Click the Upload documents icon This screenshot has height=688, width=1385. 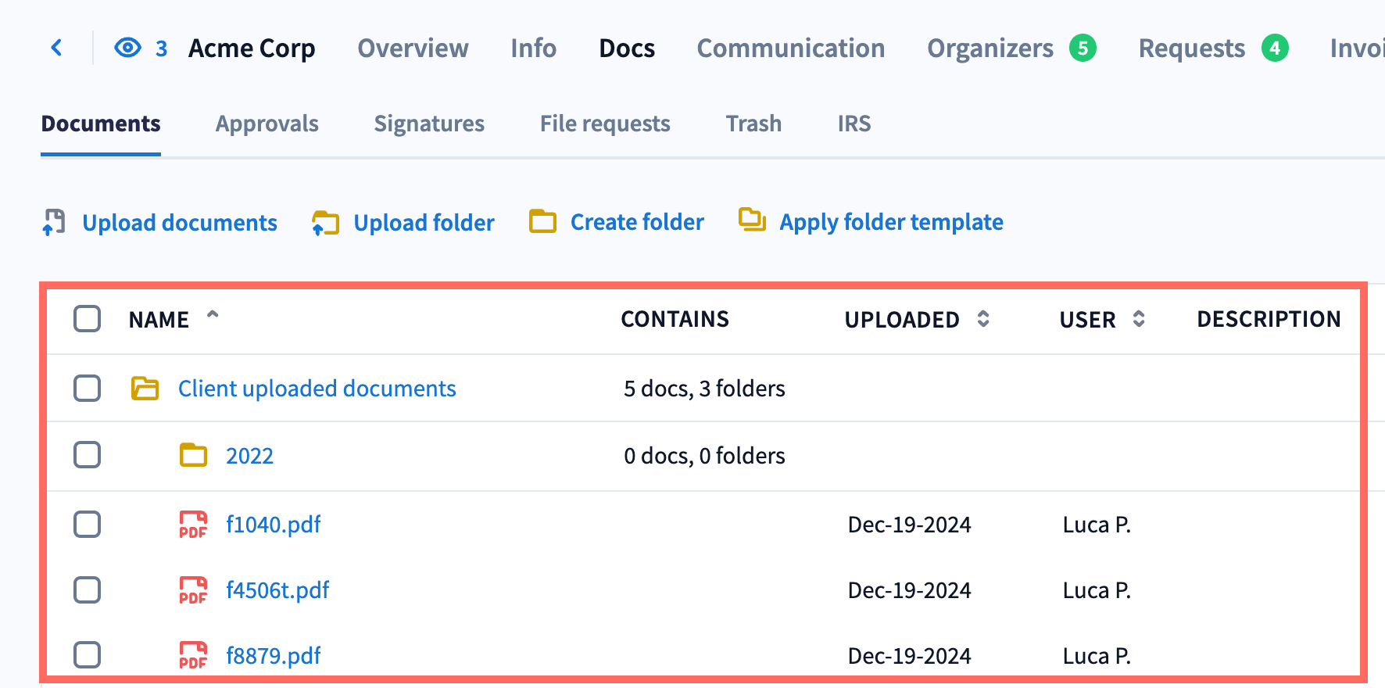[54, 222]
